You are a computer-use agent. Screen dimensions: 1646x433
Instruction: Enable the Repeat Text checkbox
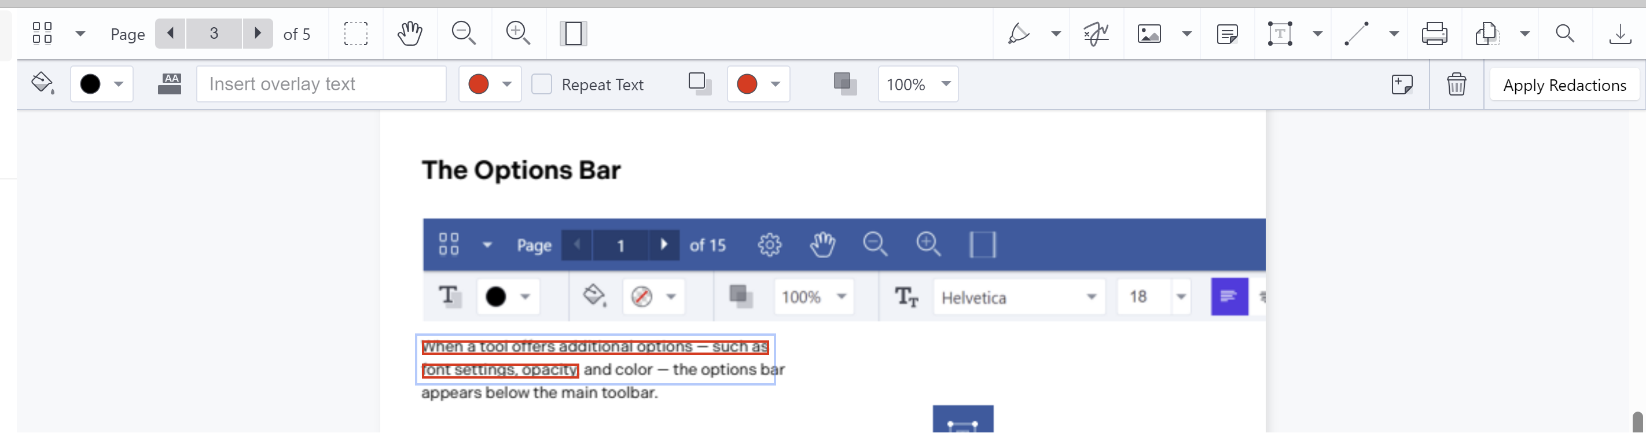[x=542, y=85]
